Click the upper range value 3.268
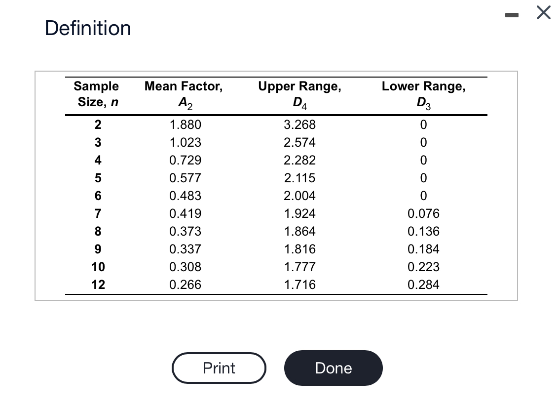The width and height of the screenshot is (558, 411). [x=299, y=125]
